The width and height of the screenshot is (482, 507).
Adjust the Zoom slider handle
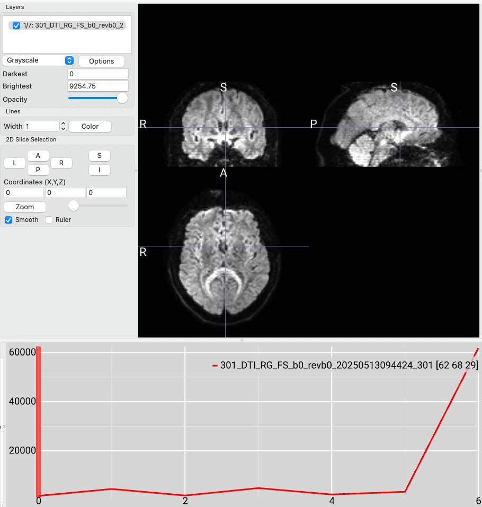point(74,206)
